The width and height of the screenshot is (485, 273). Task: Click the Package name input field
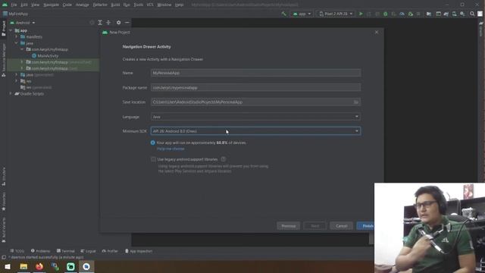(255, 88)
